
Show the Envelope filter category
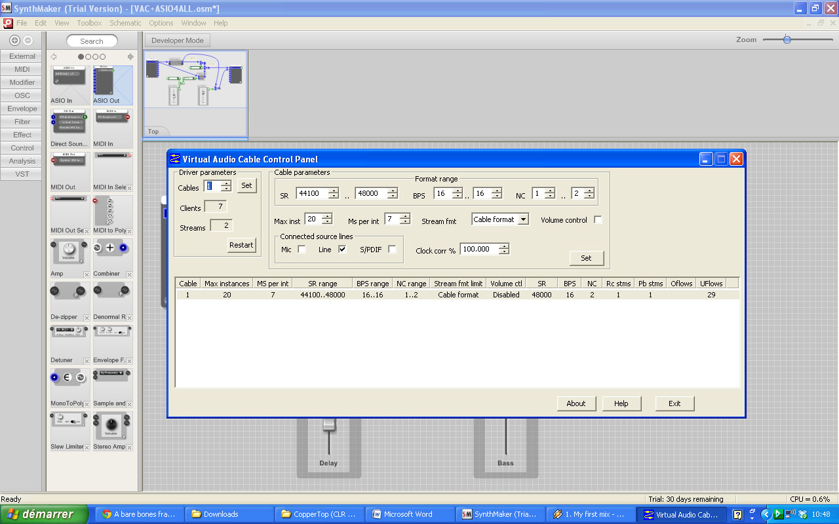(x=22, y=109)
